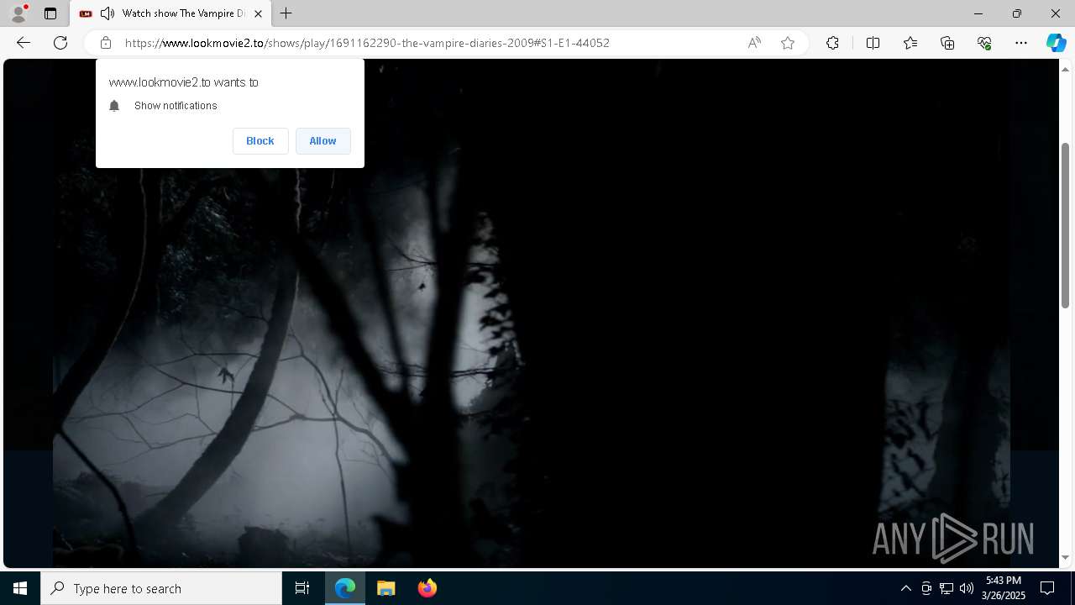The width and height of the screenshot is (1075, 605).
Task: Allow notifications from lookmovie2.to
Action: 322,141
